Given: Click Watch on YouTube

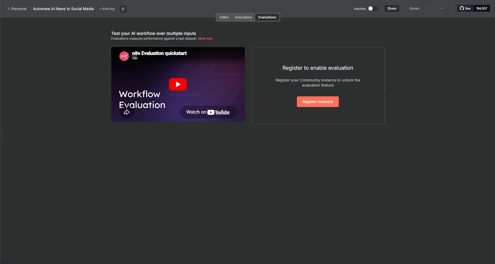Looking at the screenshot, I should click(x=208, y=112).
